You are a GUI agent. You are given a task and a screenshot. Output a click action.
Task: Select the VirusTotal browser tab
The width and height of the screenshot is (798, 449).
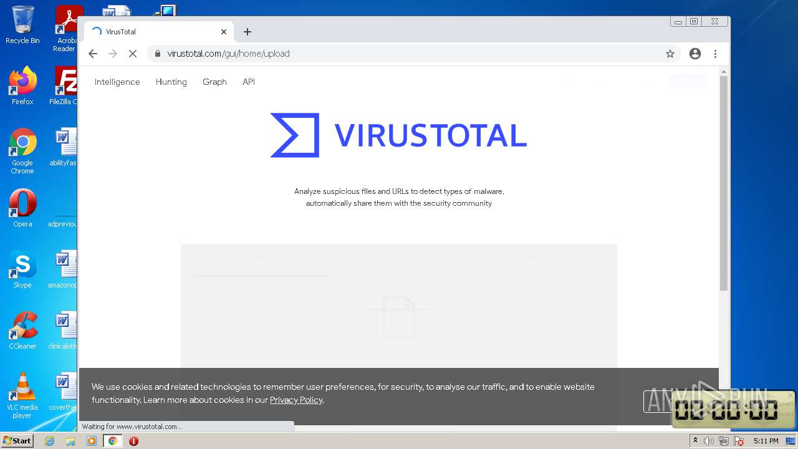click(x=159, y=32)
